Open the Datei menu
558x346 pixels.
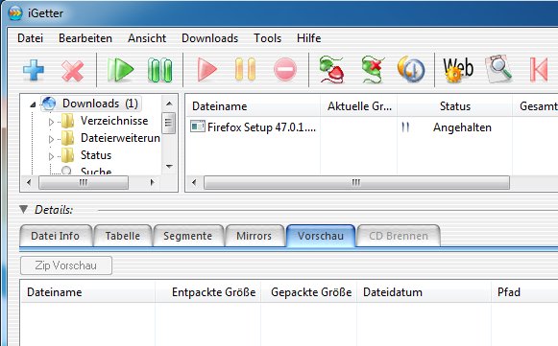click(30, 38)
